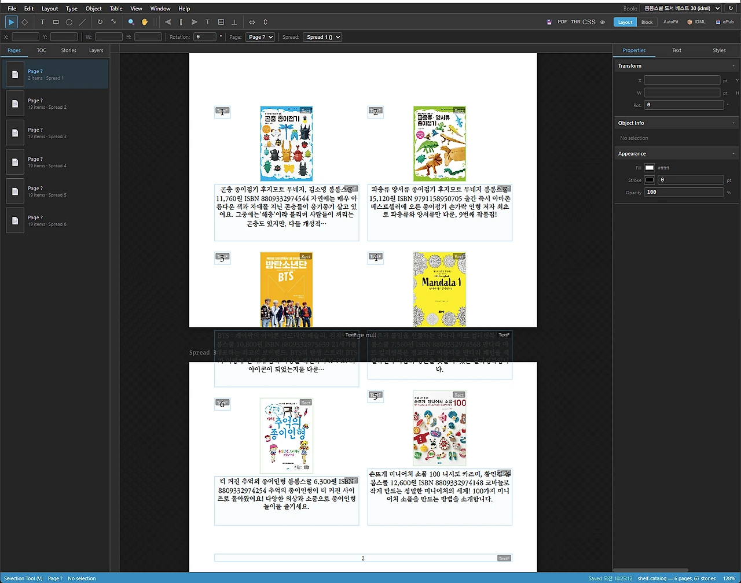Switch to the Styles panel tab

point(719,50)
